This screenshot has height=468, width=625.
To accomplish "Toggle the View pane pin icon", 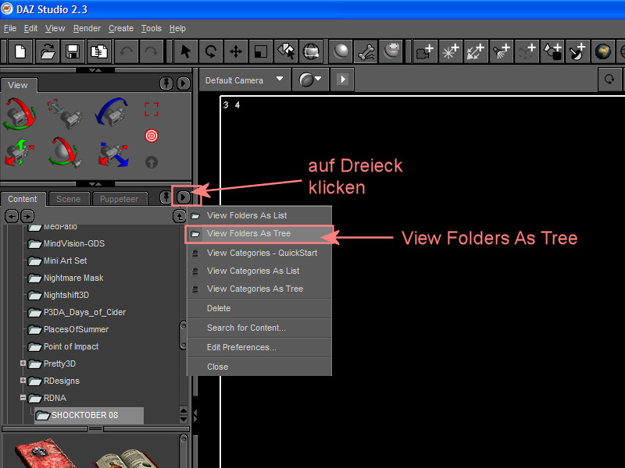I will [166, 83].
